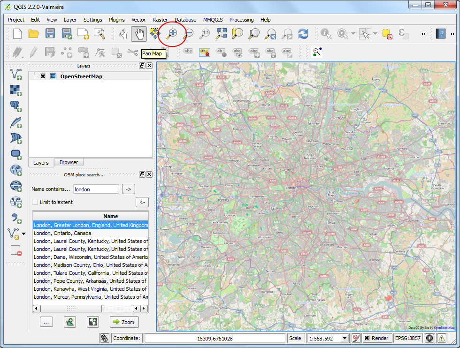
Task: Go back with the Zoom Last icon
Action: 270,34
